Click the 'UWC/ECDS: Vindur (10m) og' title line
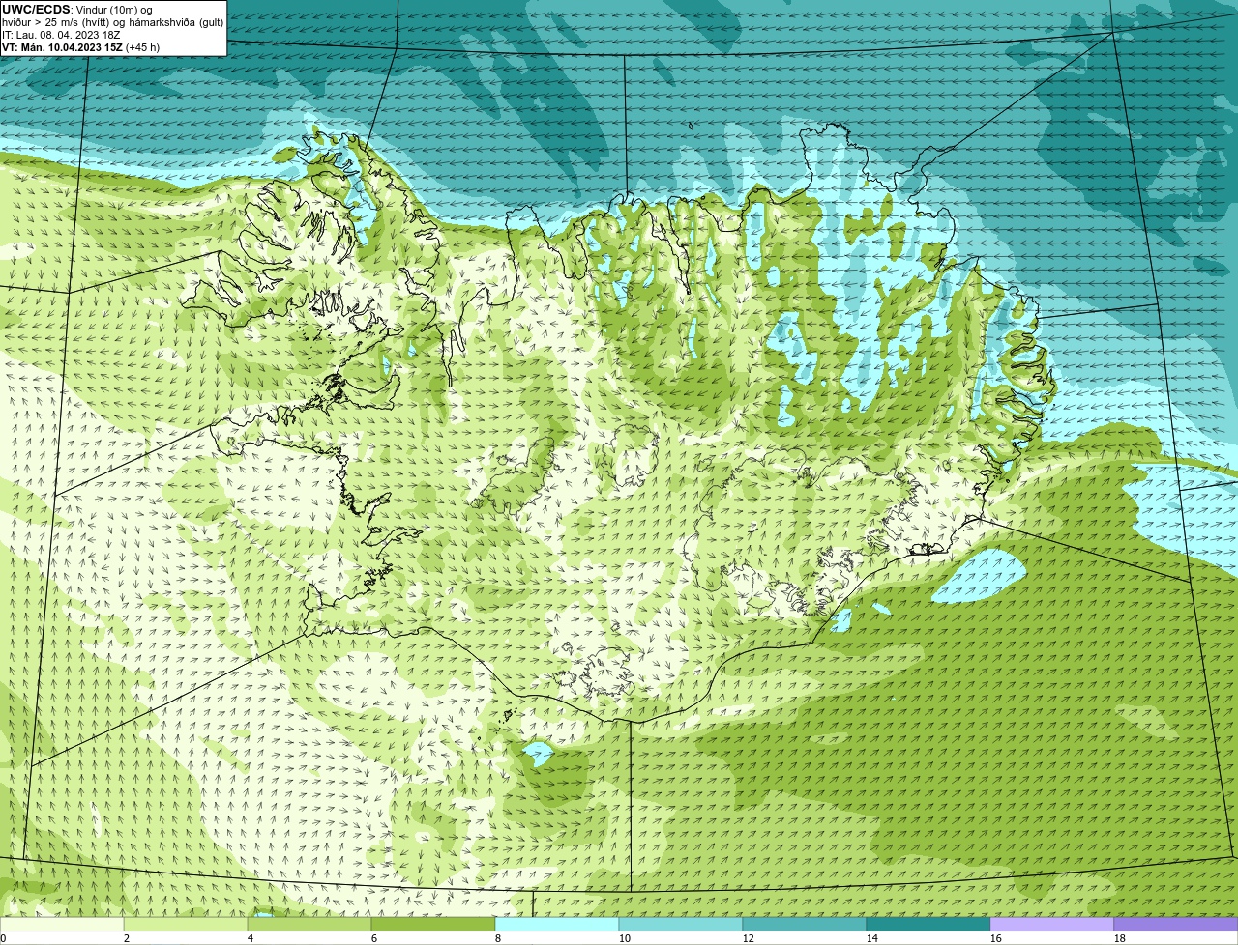The width and height of the screenshot is (1238, 945). (77, 10)
